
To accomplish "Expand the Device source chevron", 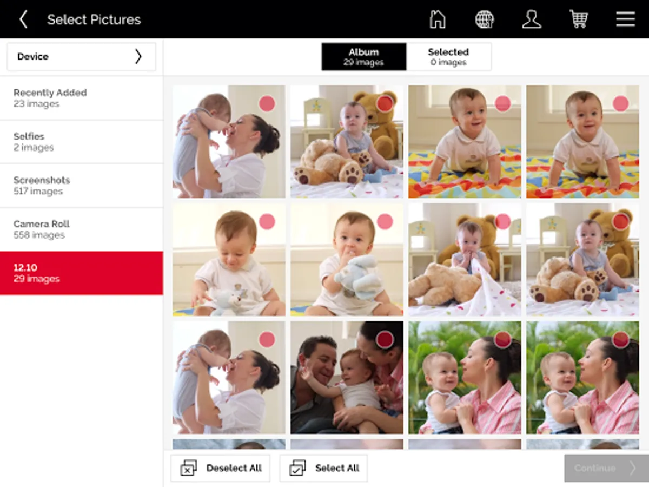I will pyautogui.click(x=138, y=56).
